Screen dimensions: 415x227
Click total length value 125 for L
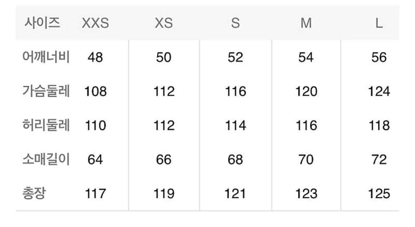pyautogui.click(x=379, y=193)
